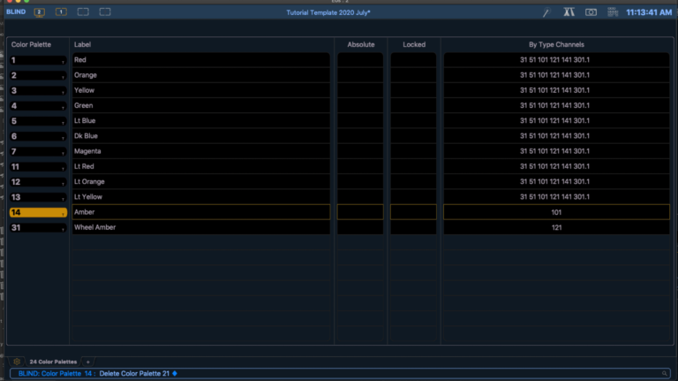Expand highlighted color palette 14 row
The height and width of the screenshot is (381, 678).
click(63, 213)
